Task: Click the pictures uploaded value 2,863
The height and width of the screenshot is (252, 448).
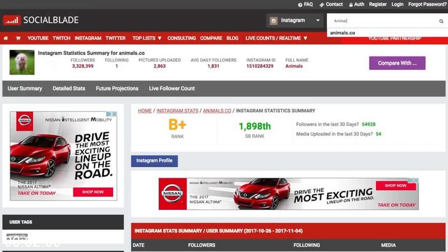Action: pyautogui.click(x=160, y=66)
